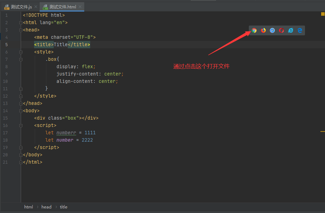The image size is (325, 213).
Task: Collapse the html tag fold on line 2
Action: pyautogui.click(x=21, y=23)
